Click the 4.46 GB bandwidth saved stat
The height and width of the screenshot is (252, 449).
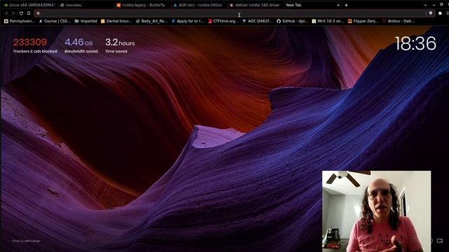click(x=81, y=45)
